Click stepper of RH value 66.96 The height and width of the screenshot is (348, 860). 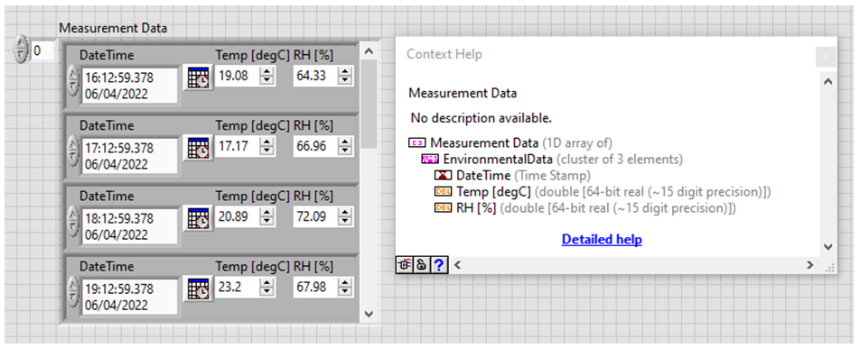344,146
